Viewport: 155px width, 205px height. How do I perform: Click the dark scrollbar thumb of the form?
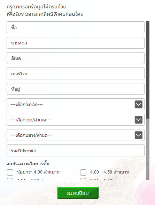148,70
